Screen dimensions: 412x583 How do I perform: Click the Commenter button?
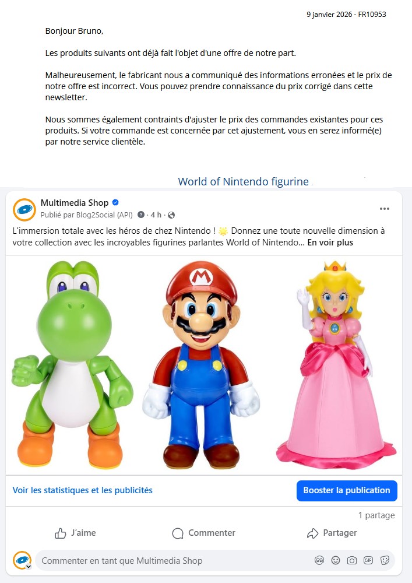[x=203, y=533]
